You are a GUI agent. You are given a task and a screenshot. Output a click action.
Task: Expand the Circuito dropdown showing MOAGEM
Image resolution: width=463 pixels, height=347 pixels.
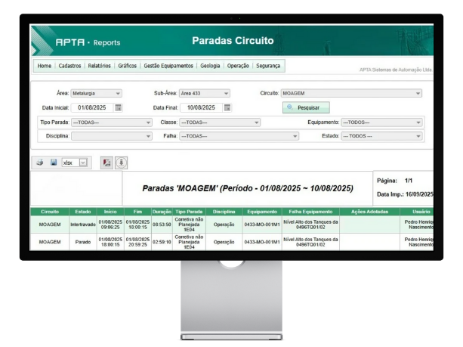350,94
